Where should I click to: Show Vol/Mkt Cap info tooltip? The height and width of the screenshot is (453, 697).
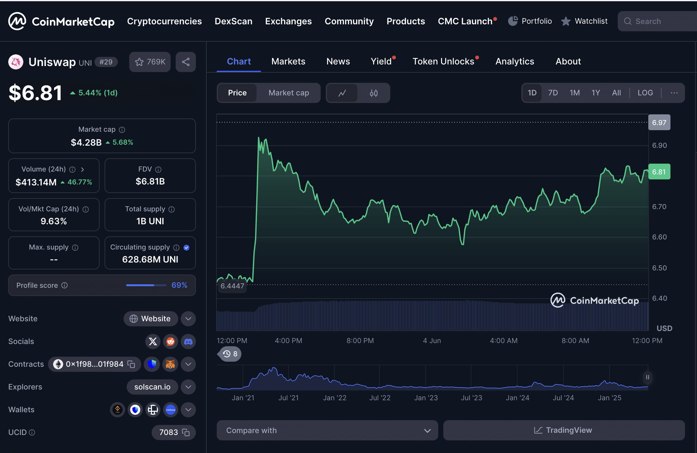[x=86, y=209]
